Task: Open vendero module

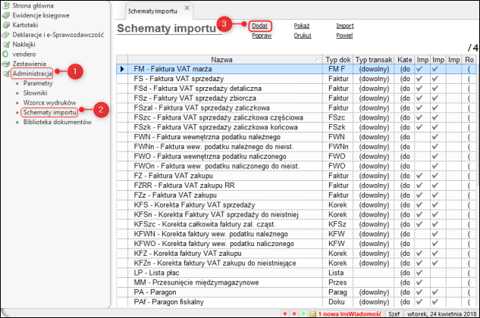Action: 24,54
